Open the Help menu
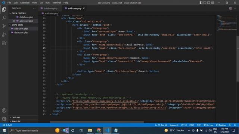 pyautogui.click(x=66, y=3)
